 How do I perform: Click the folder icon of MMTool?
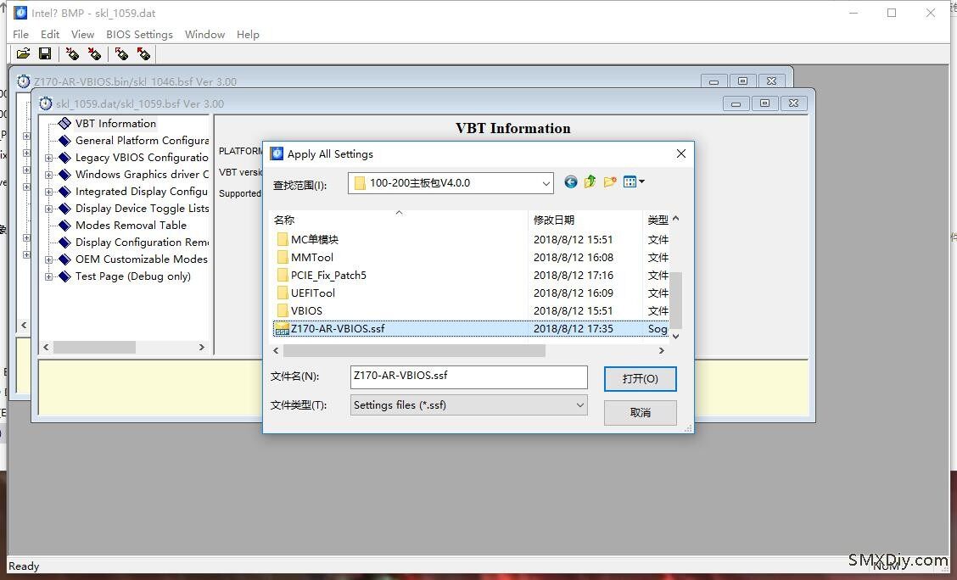pyautogui.click(x=282, y=257)
